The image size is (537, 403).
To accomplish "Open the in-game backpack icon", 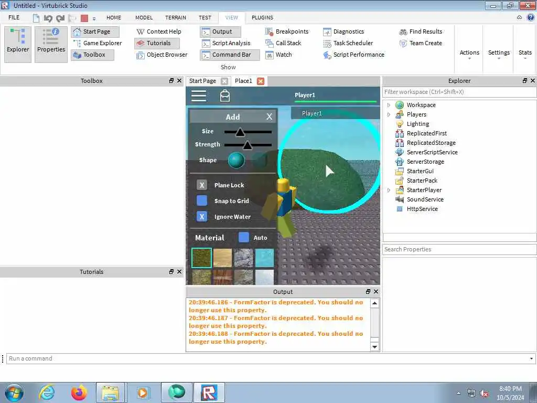I will click(225, 96).
